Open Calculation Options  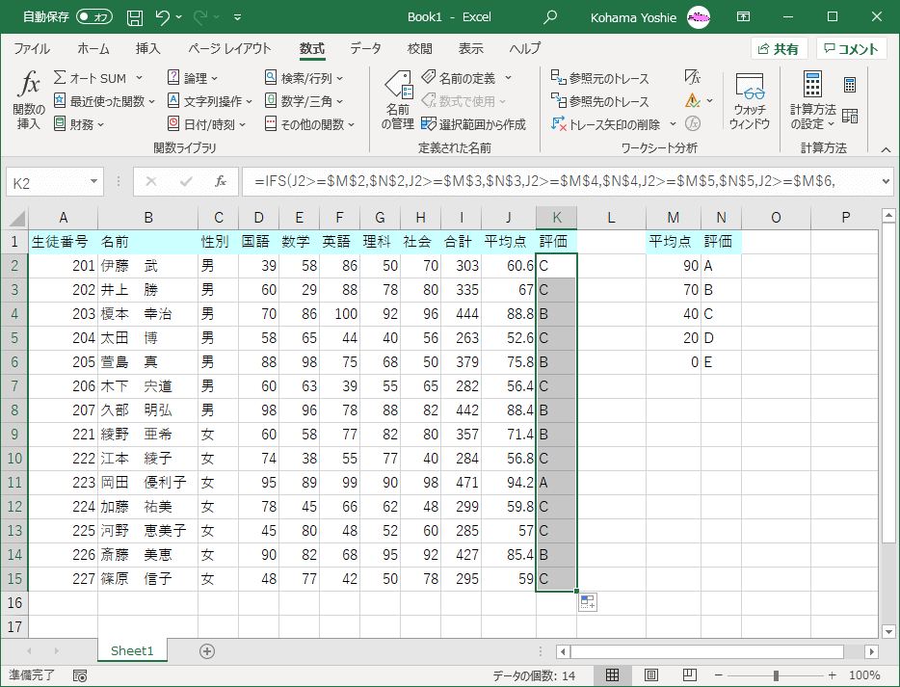[812, 100]
